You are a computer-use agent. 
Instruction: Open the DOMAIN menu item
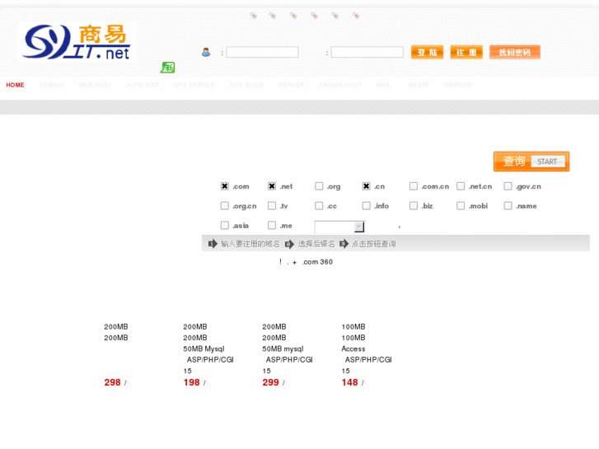click(x=52, y=85)
